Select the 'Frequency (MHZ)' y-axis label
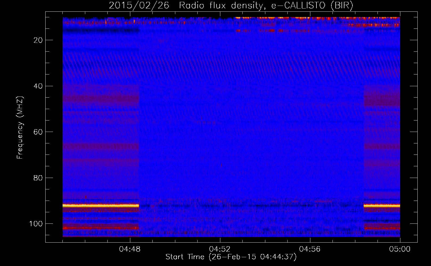The image size is (431, 266). pyautogui.click(x=20, y=128)
